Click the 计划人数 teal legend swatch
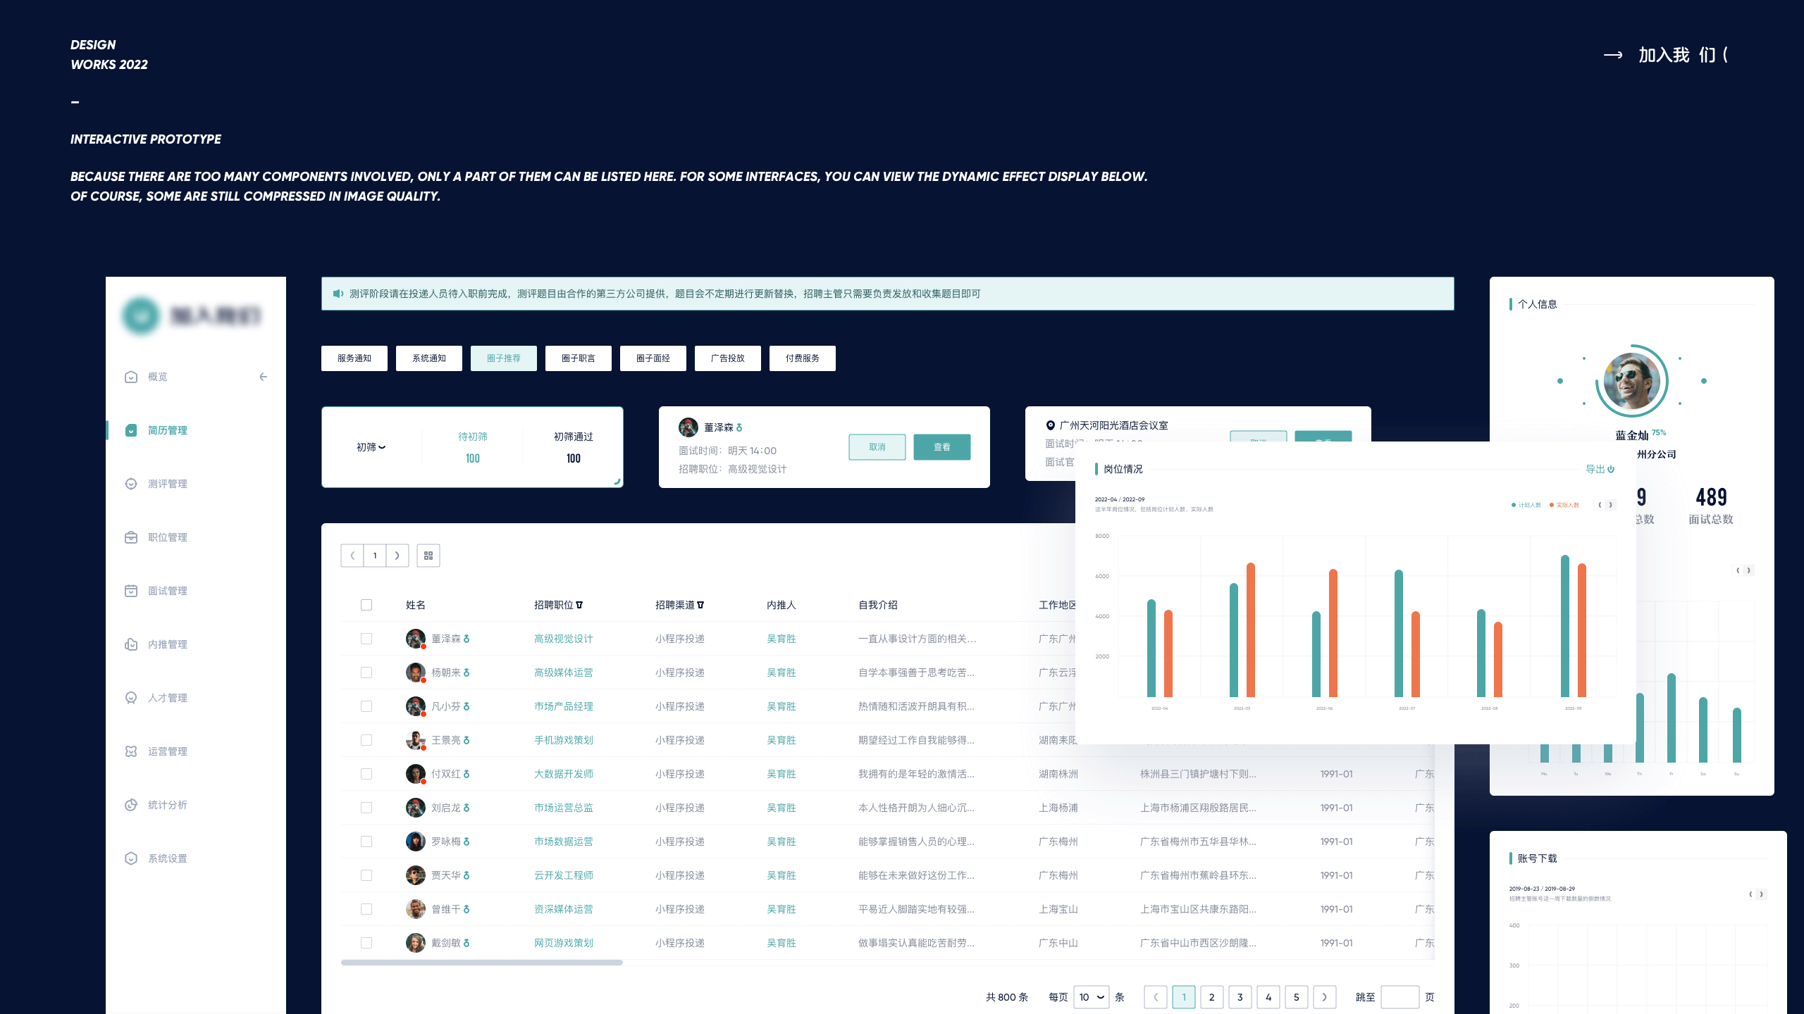The height and width of the screenshot is (1014, 1804). [x=1514, y=505]
